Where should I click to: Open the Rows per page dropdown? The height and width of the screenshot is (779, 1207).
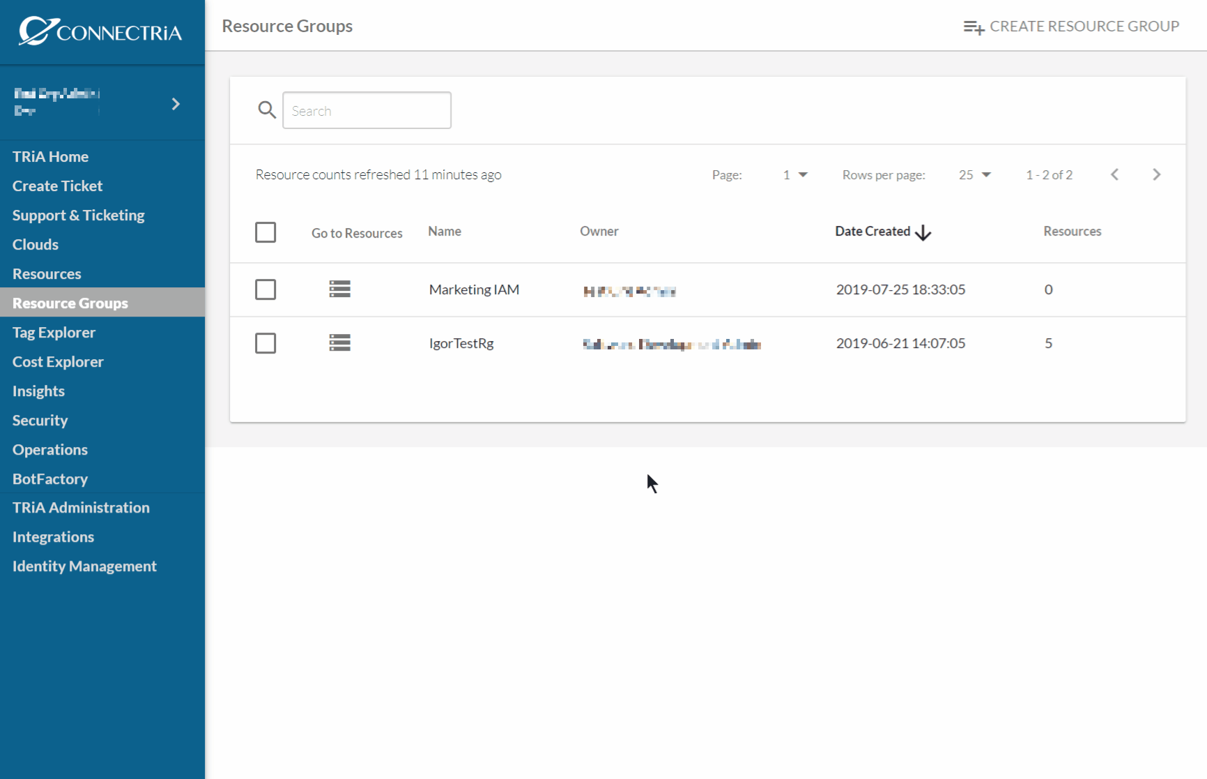coord(975,175)
